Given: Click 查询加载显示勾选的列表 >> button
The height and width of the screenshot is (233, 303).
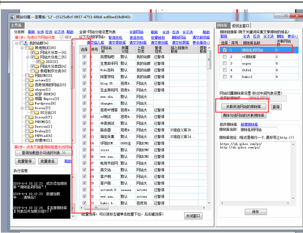Looking at the screenshot, I should (x=44, y=153).
